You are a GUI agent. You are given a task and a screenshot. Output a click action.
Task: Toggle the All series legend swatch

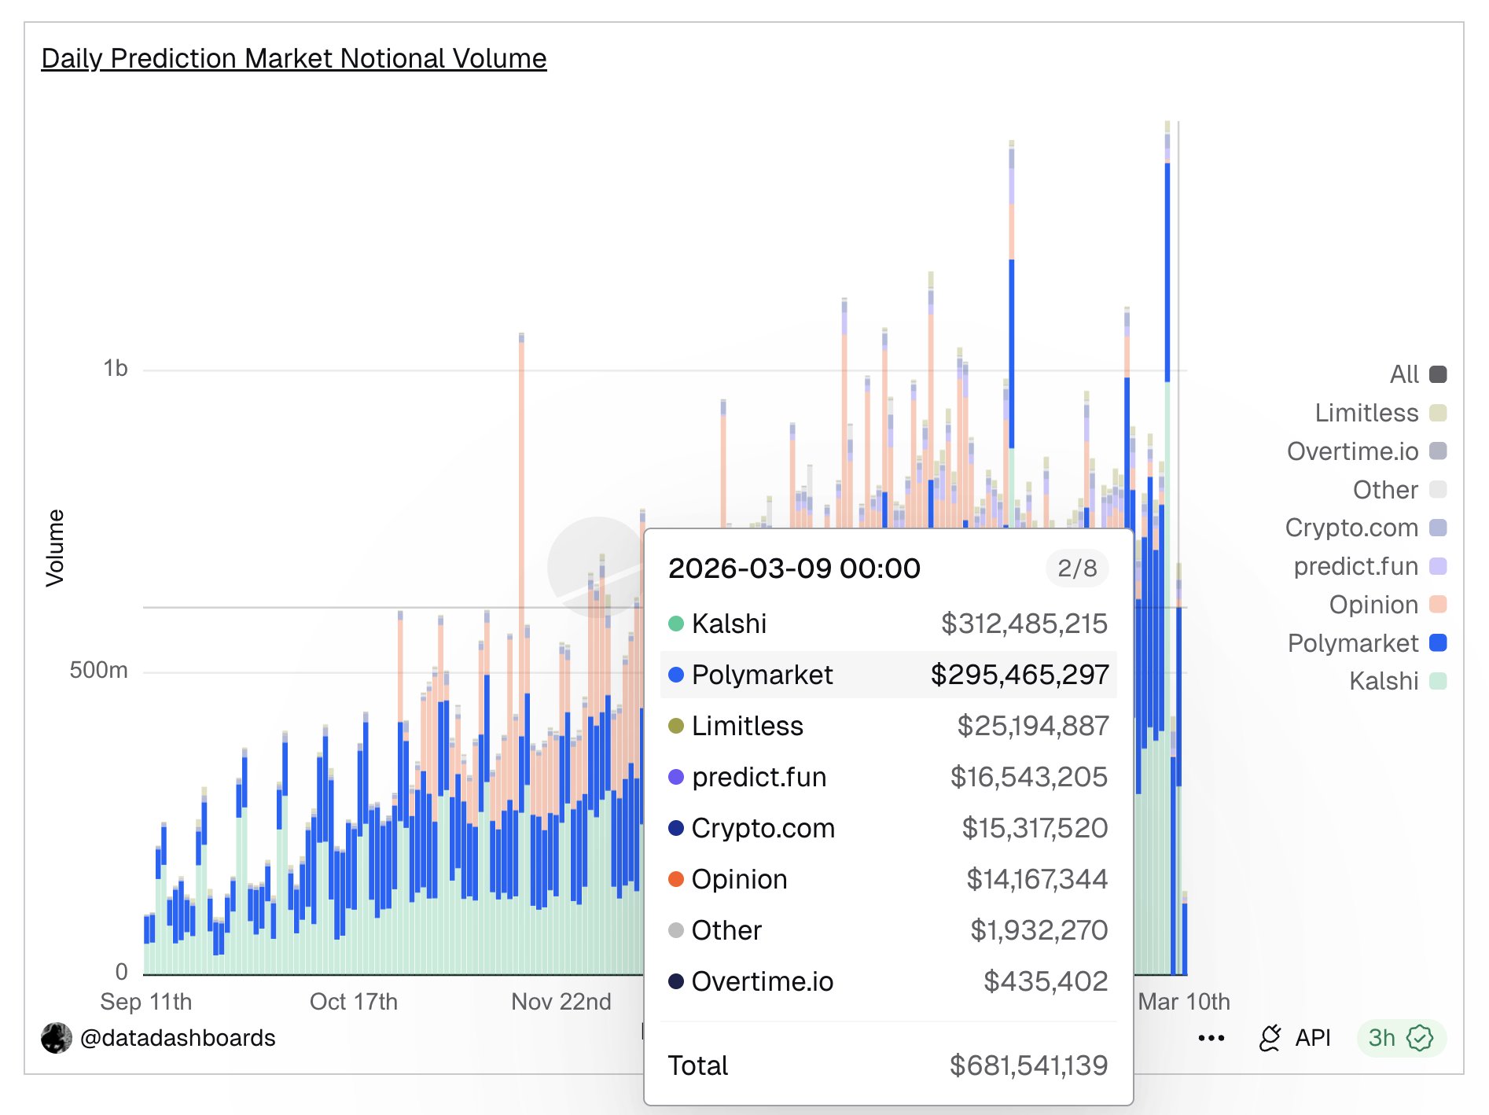click(x=1437, y=374)
